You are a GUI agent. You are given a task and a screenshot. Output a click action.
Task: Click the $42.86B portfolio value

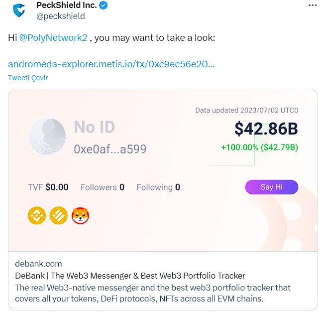point(266,128)
